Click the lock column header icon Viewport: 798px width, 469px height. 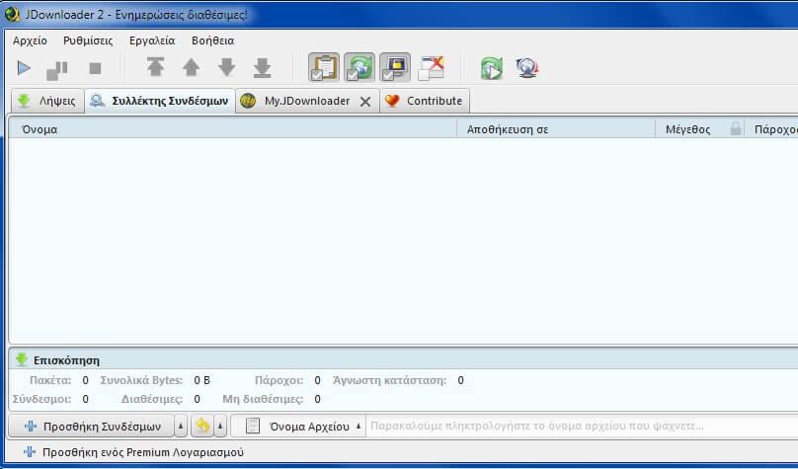point(736,128)
